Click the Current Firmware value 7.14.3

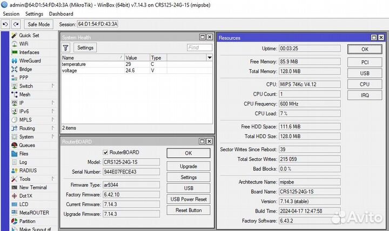131,204
